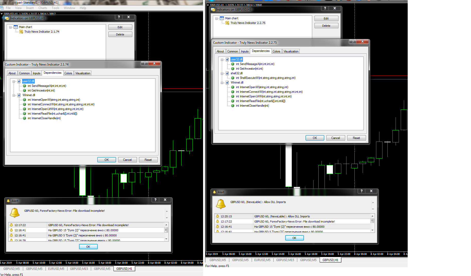Select int InternetOpenUrlW row in 2.1.74 dependencies
471x276 pixels.
tap(56, 109)
